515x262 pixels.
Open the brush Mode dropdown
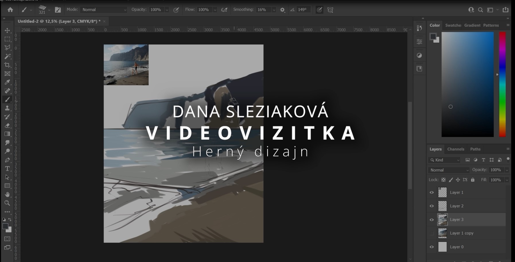(104, 10)
